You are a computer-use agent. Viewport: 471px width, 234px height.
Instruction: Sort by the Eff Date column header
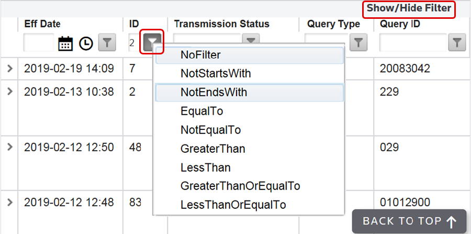42,24
